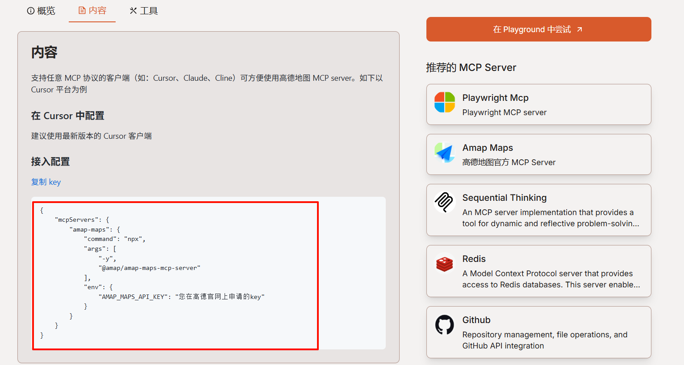Click the "amap-maps" line in the code
The width and height of the screenshot is (684, 365).
click(95, 229)
